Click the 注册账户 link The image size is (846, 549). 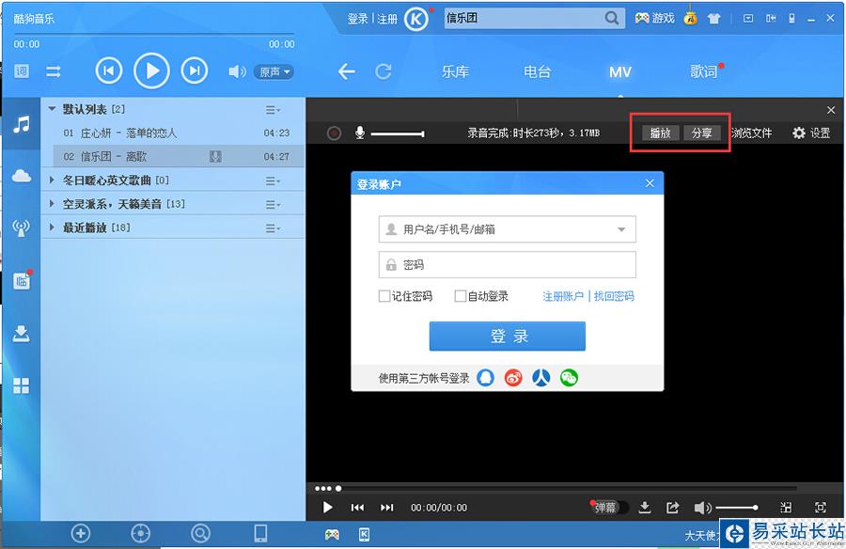point(563,296)
